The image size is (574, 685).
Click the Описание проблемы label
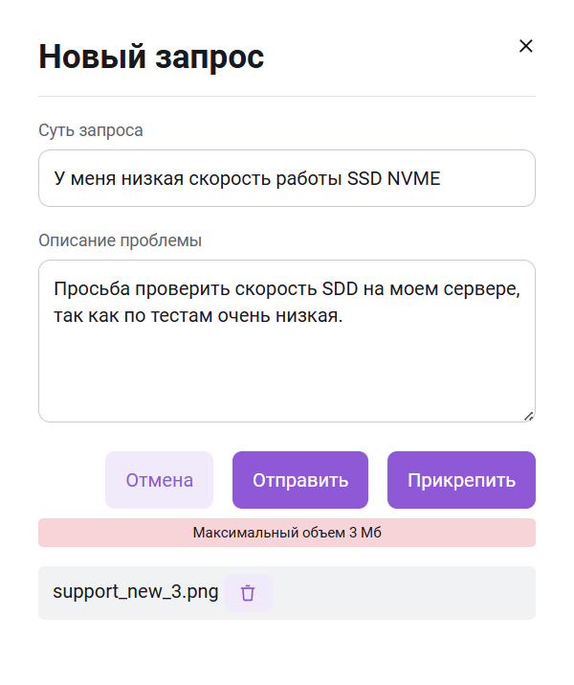pos(120,240)
